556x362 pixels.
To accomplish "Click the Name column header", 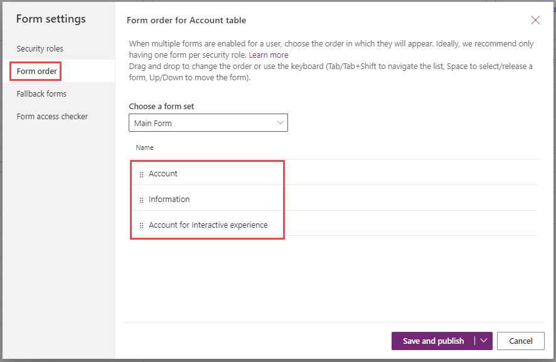I will (144, 147).
